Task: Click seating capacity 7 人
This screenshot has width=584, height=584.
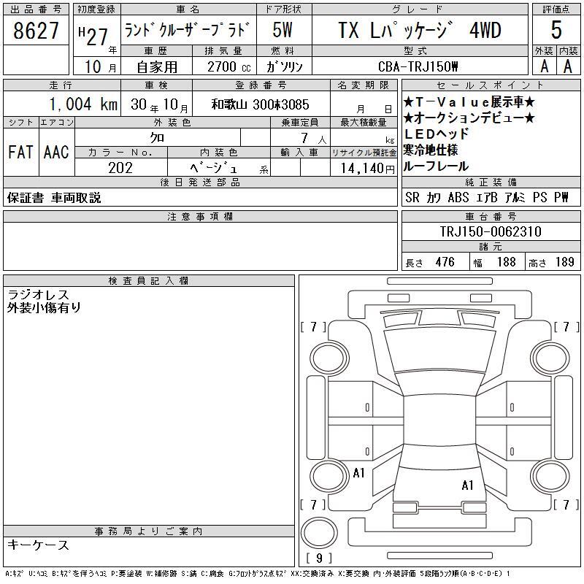Action: tap(314, 139)
